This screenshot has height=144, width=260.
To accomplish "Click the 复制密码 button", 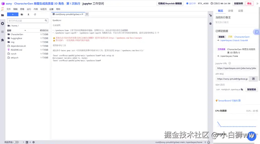I will click(252, 89).
